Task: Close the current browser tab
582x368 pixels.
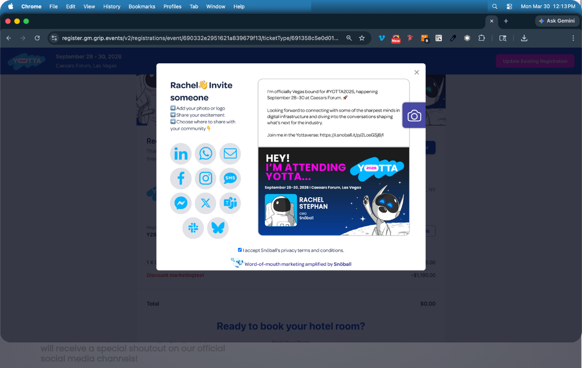Action: click(492, 21)
